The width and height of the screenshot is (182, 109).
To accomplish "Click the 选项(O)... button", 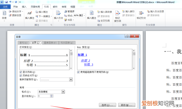I will (x=107, y=105).
